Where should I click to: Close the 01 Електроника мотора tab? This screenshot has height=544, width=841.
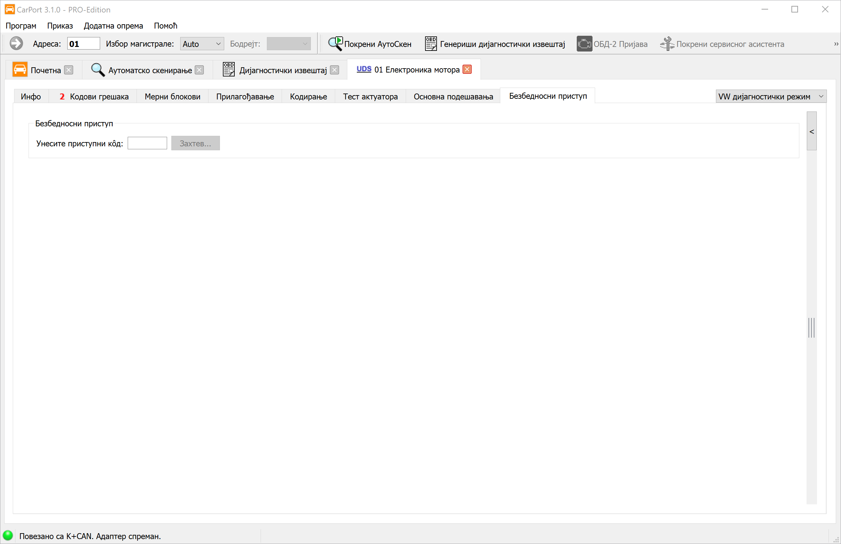[467, 70]
